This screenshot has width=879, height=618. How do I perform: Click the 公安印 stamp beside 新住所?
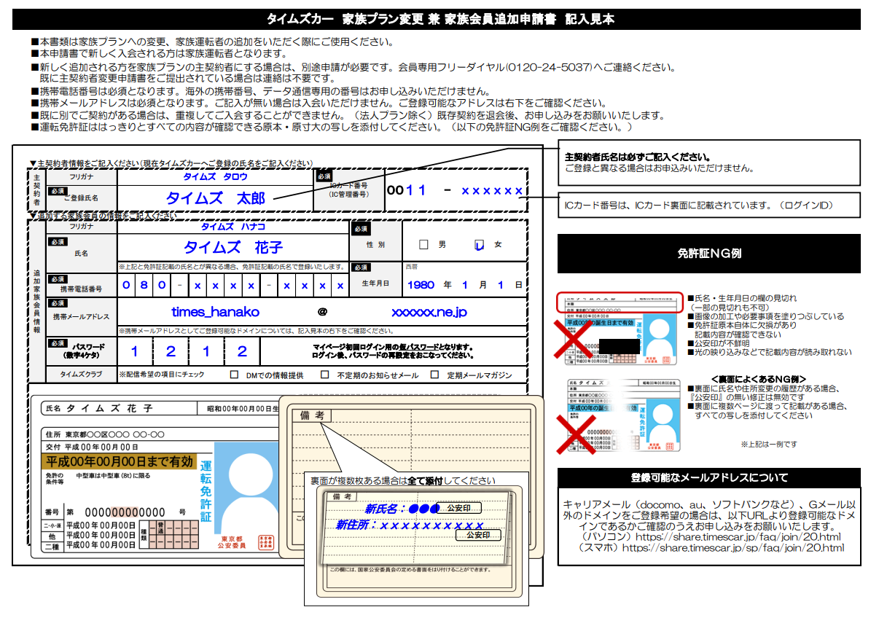click(x=478, y=535)
